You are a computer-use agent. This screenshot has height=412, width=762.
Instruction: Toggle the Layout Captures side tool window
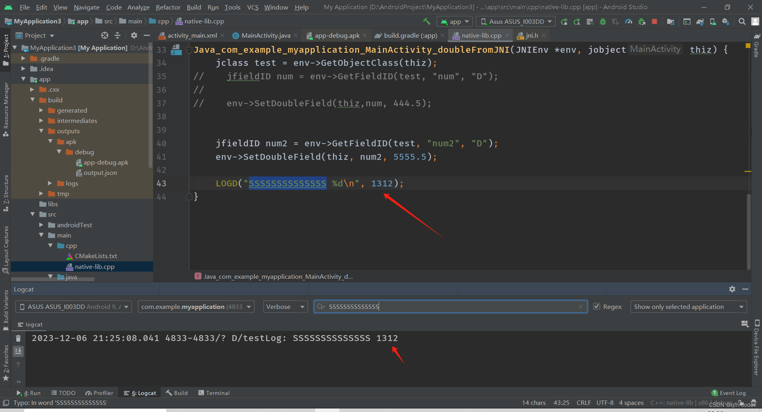pyautogui.click(x=6, y=250)
